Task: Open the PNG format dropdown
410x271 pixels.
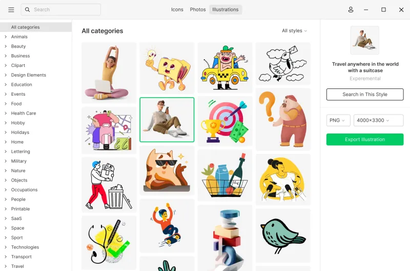Action: [338, 120]
